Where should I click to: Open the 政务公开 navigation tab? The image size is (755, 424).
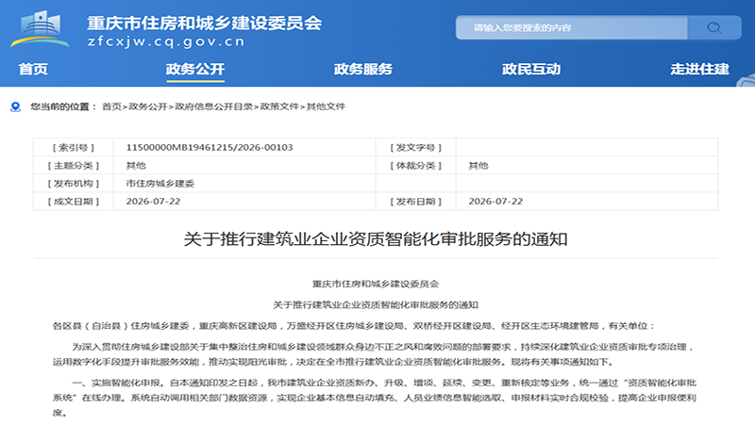click(195, 69)
